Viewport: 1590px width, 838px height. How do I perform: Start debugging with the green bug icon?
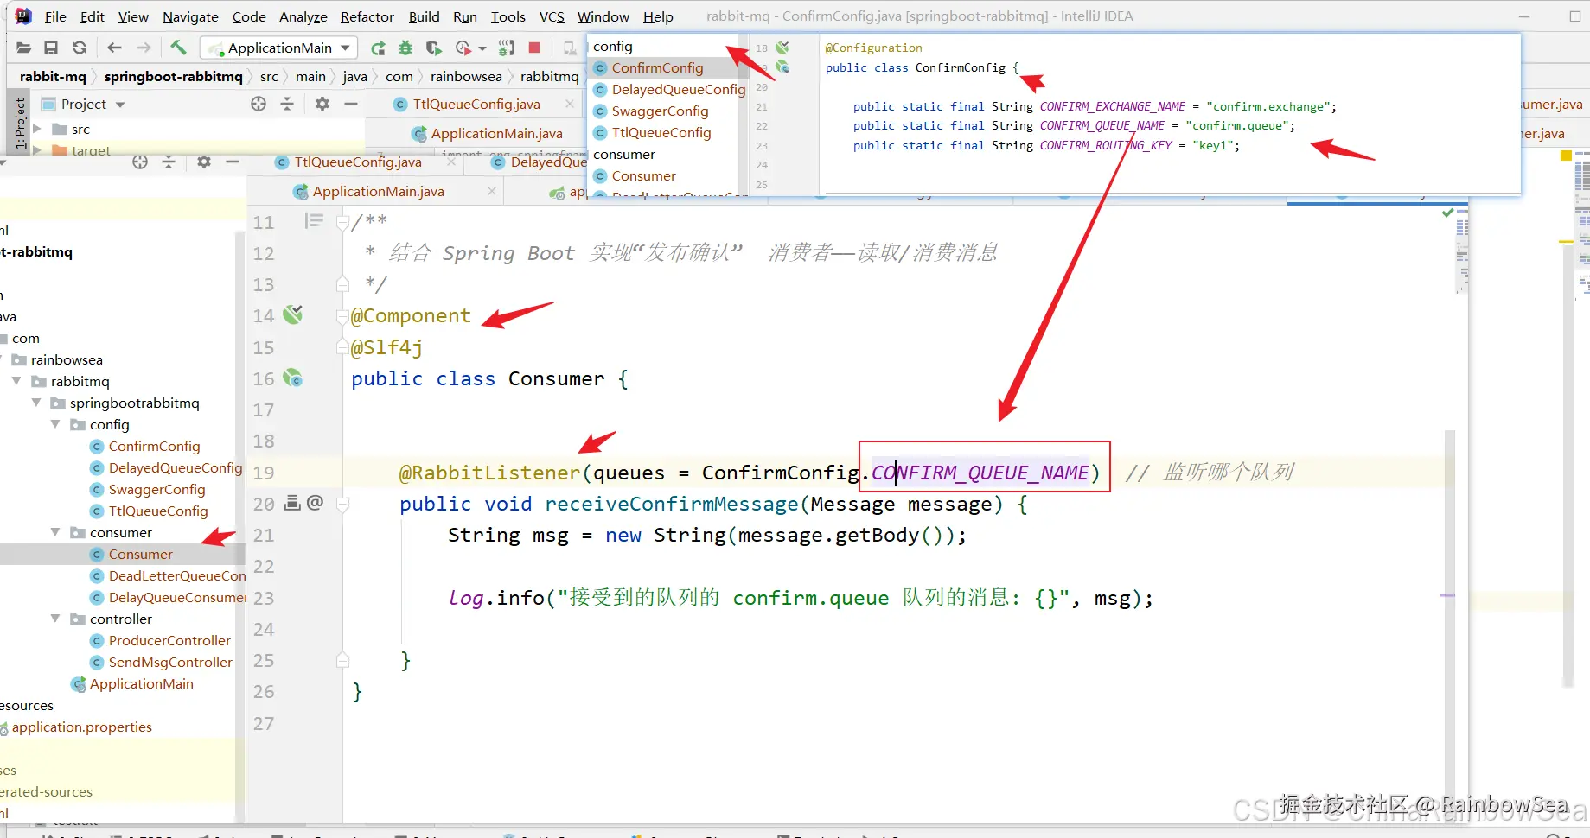click(x=405, y=48)
